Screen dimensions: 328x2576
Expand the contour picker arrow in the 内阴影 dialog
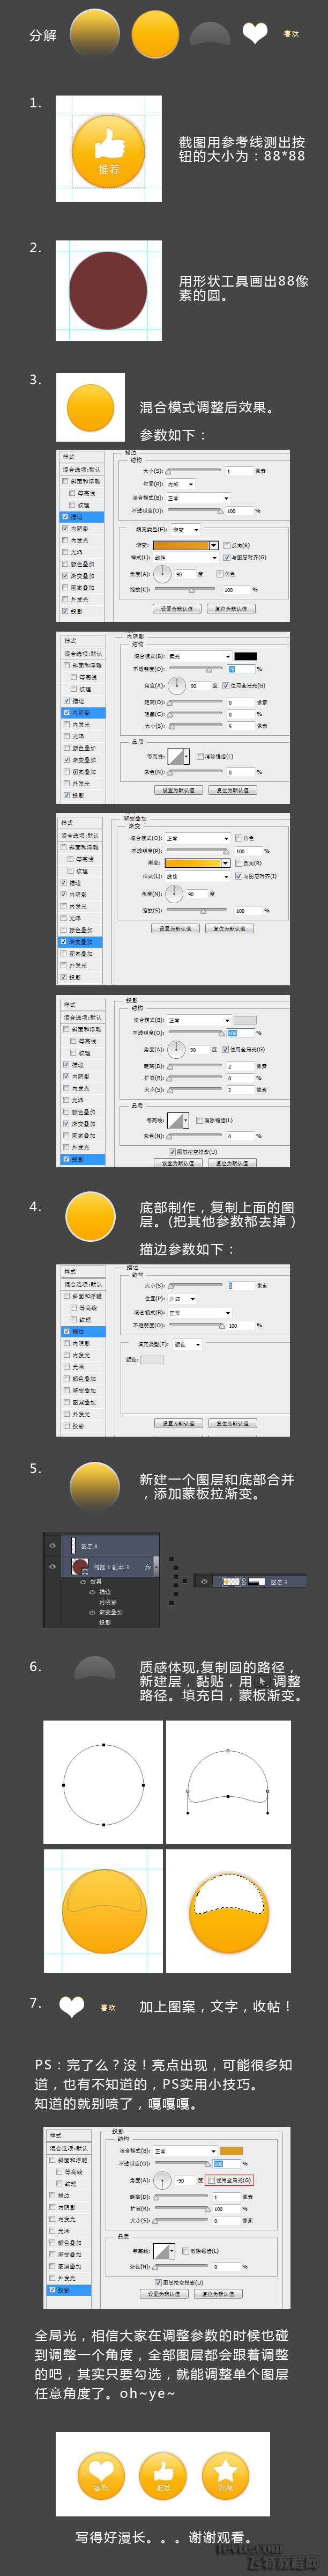(187, 757)
